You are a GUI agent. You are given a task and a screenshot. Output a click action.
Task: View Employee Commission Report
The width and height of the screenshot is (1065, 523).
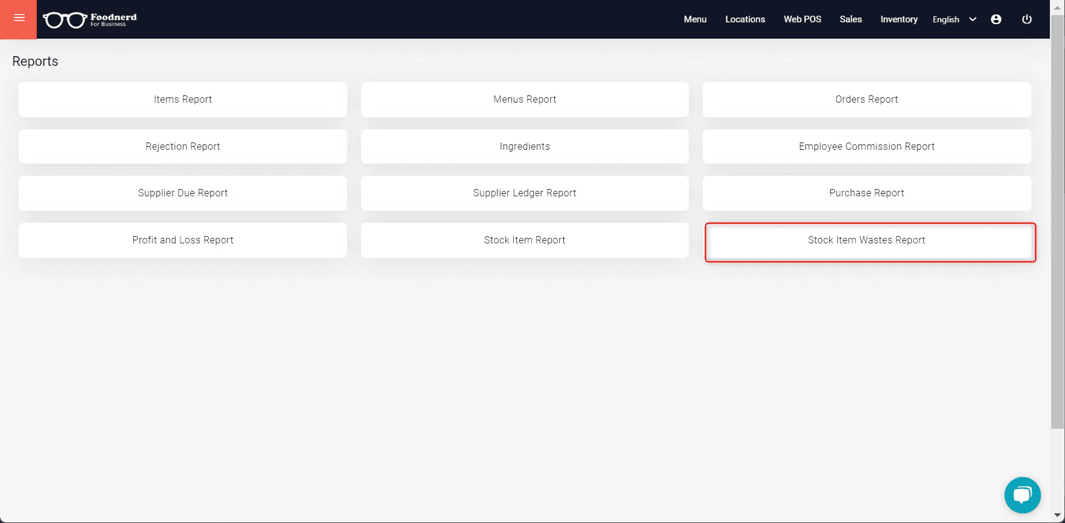(x=866, y=146)
